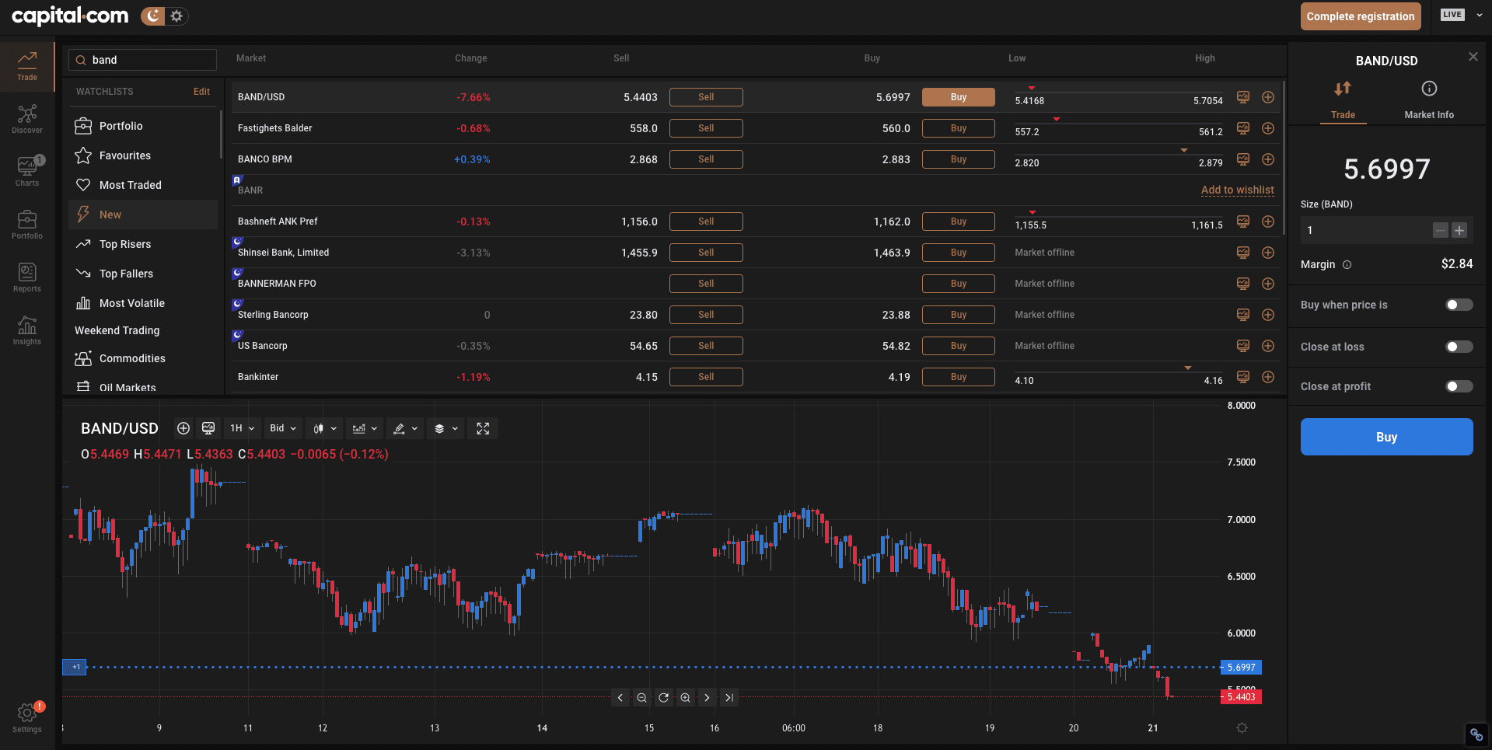Image resolution: width=1492 pixels, height=750 pixels.
Task: Open Settings in the sidebar
Action: (27, 717)
